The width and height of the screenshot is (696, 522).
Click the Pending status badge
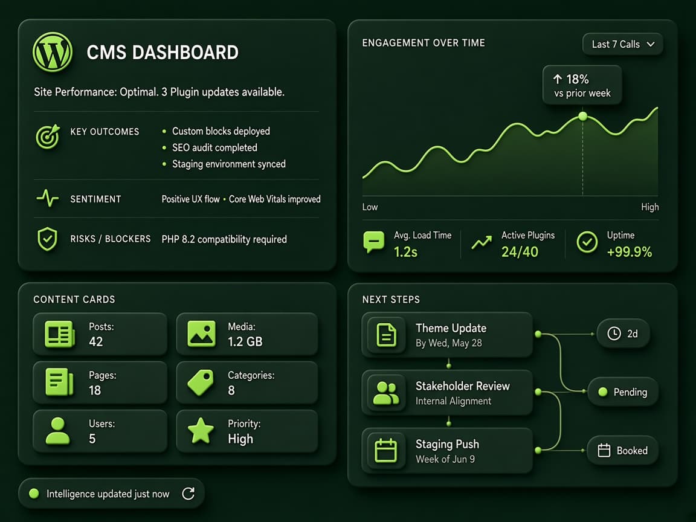[x=623, y=392]
